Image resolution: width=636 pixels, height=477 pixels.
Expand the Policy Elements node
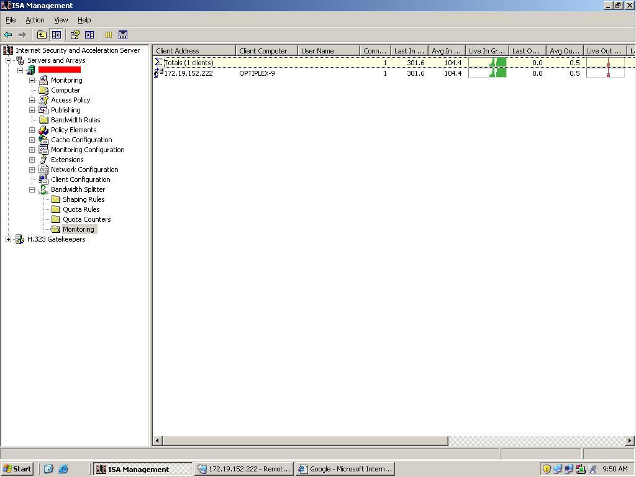[32, 130]
